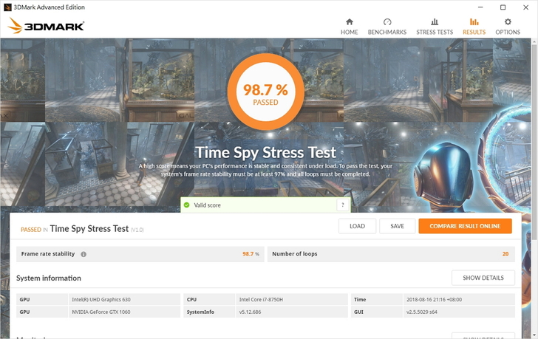Click the 3DMark title bar app icon
This screenshot has height=339, width=538.
pos(7,7)
